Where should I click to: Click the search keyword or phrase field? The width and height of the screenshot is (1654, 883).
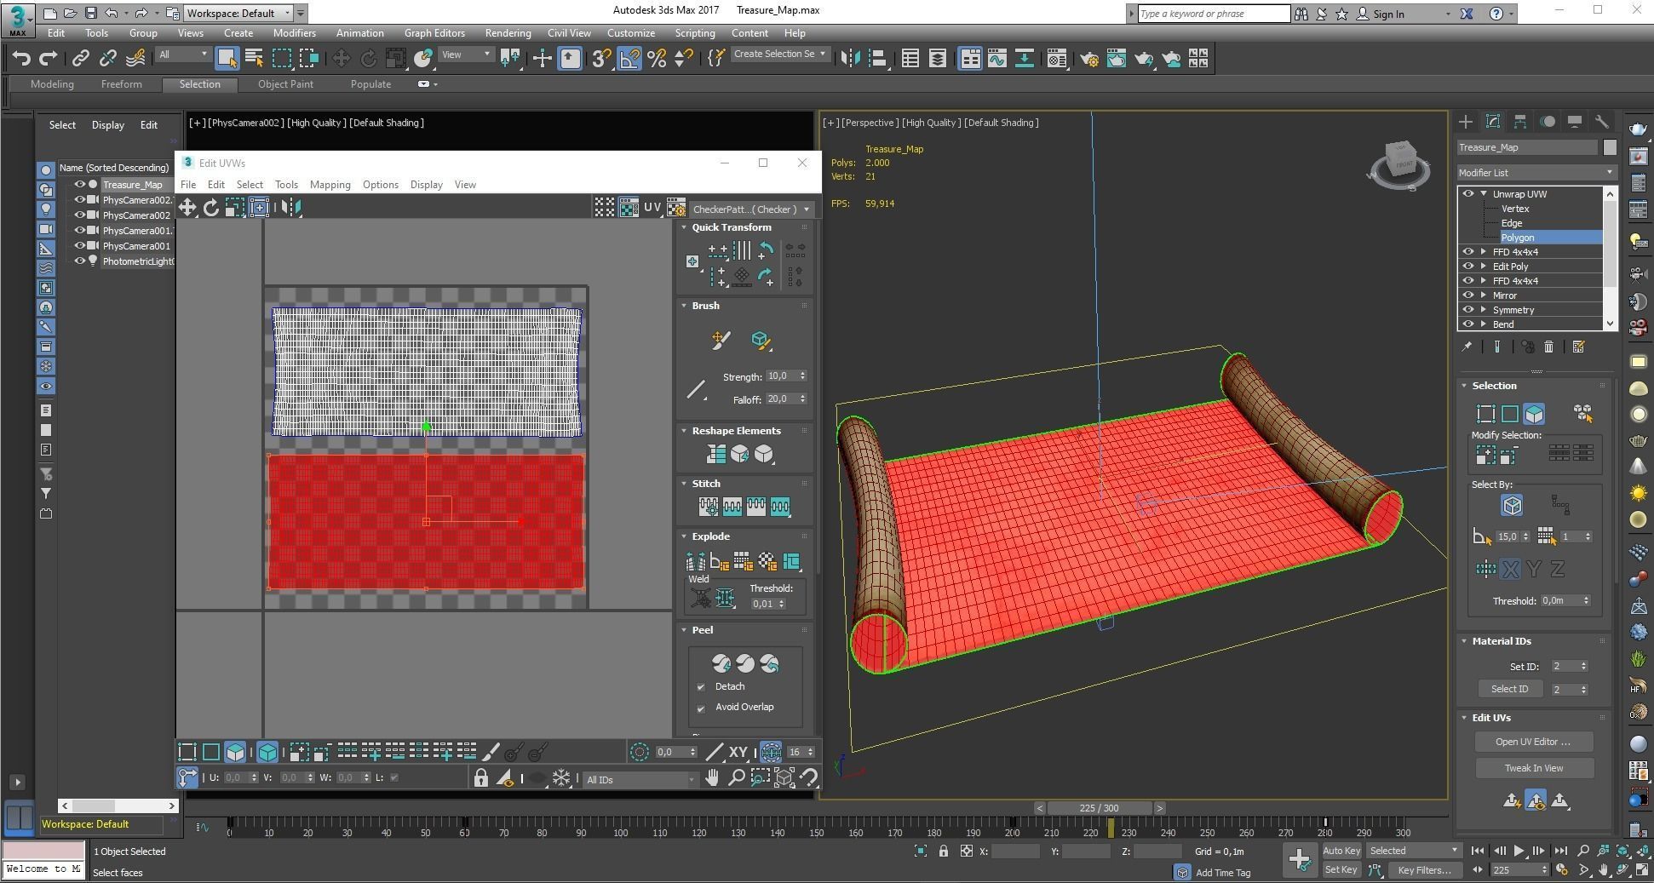[1213, 14]
